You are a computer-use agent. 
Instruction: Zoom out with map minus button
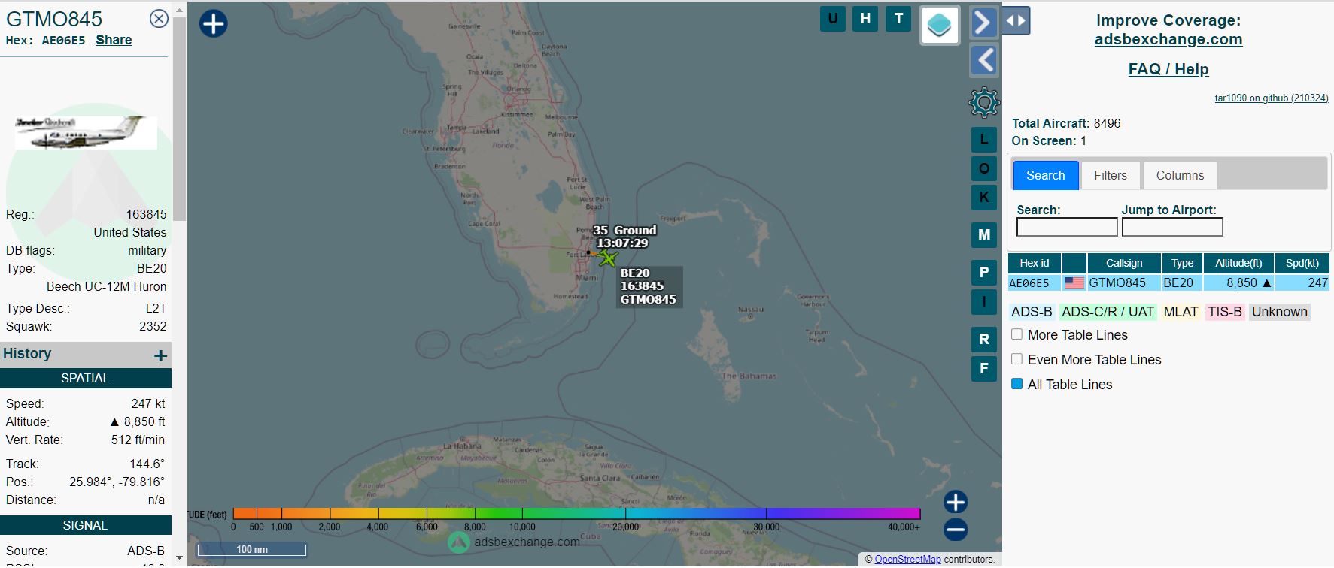coord(956,530)
